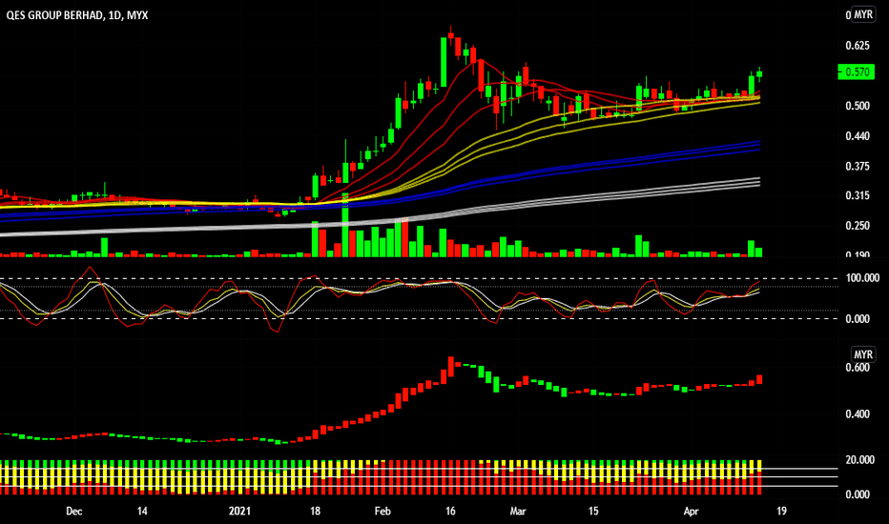Click the 0.440 price axis label

tap(858, 136)
